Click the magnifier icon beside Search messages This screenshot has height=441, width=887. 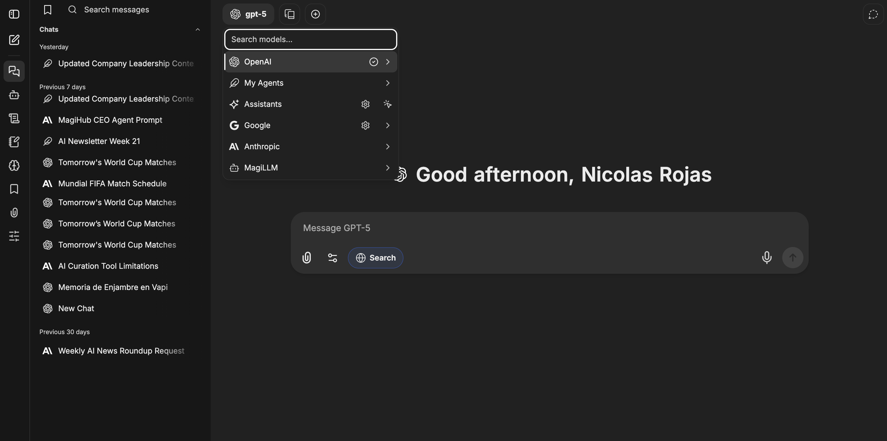72,10
